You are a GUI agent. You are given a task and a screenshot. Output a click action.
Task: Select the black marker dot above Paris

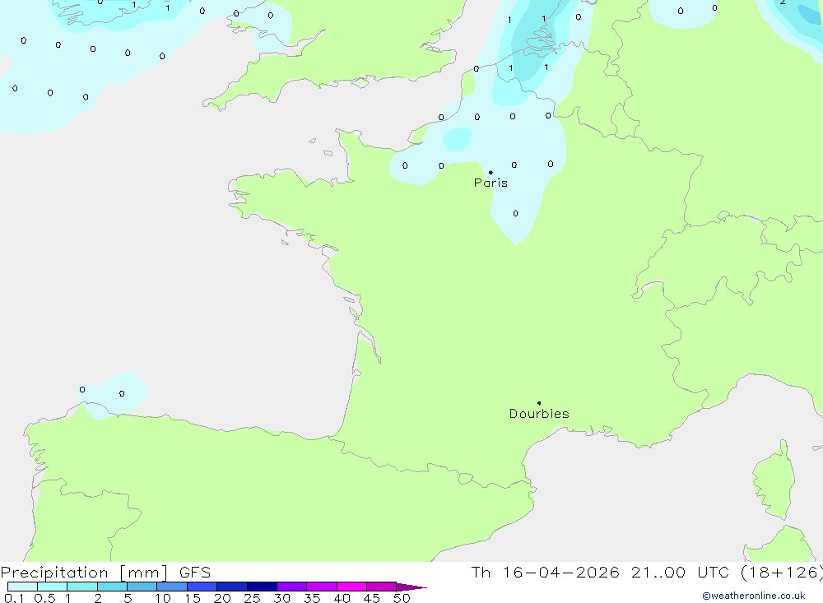click(x=491, y=172)
